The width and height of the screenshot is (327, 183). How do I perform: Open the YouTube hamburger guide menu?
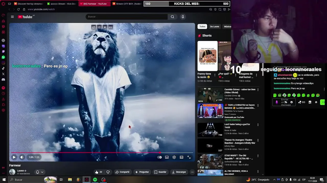pos(12,17)
